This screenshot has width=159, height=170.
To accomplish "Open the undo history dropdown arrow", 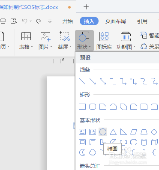I will point(30,21).
